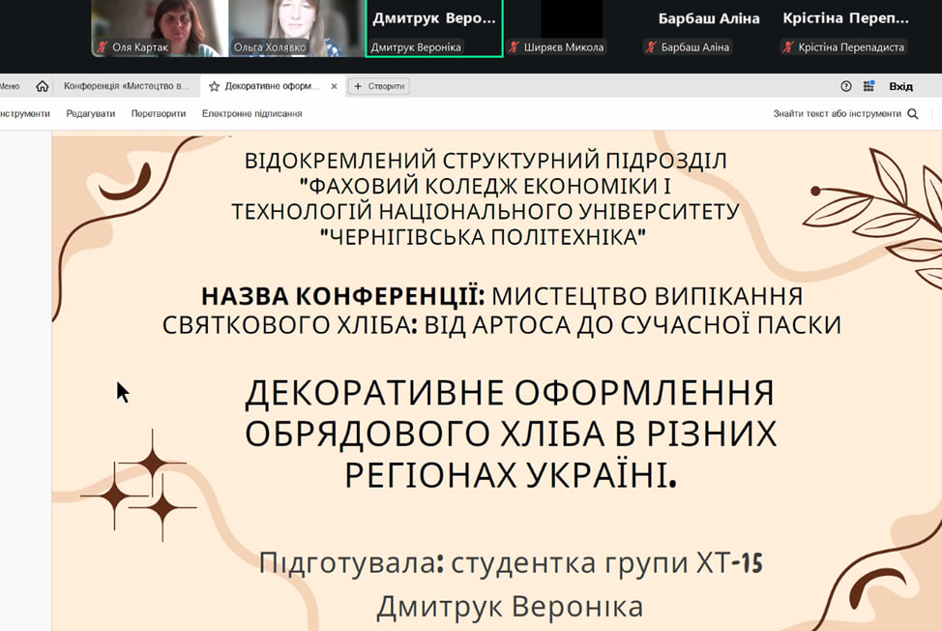Open the Help question mark icon
942x631 pixels.
[846, 86]
